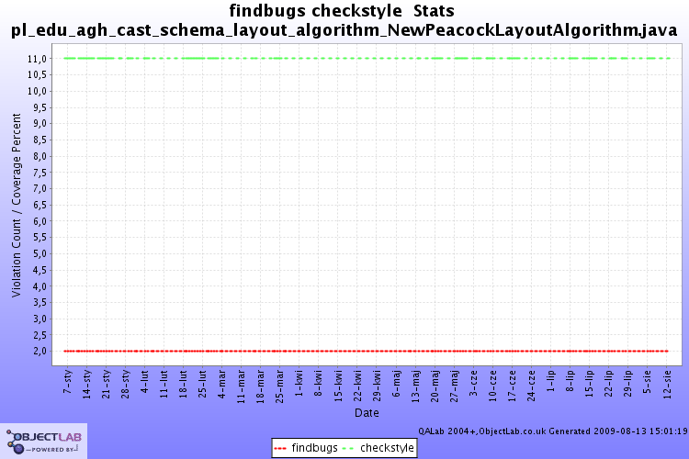Click the 11-mar date label
The width and height of the screenshot is (689, 459).
click(242, 386)
